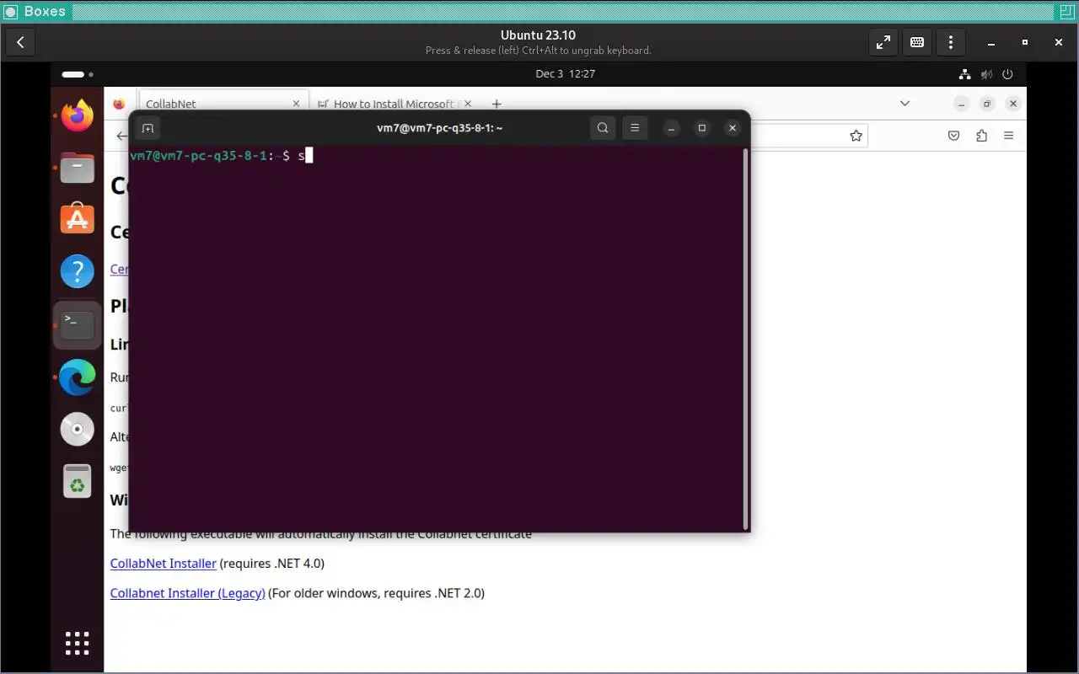Focus the Terminal command prompt line
The width and height of the screenshot is (1079, 674).
tap(436, 156)
